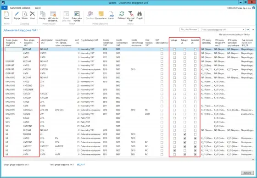Click Typ kalkulacji VAT column header
This screenshot has height=178, width=257.
(x=89, y=40)
